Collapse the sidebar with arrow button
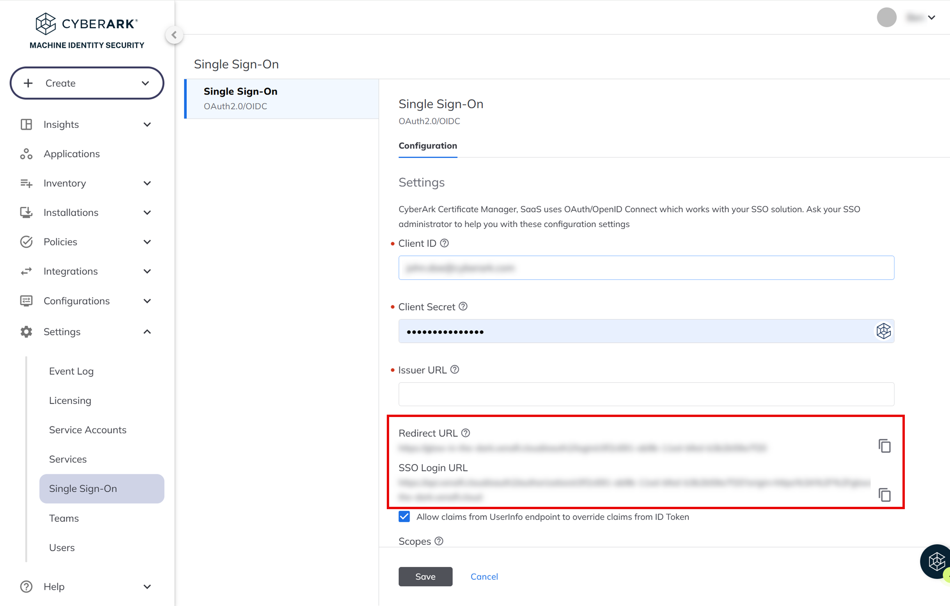Viewport: 950px width, 606px height. tap(174, 35)
